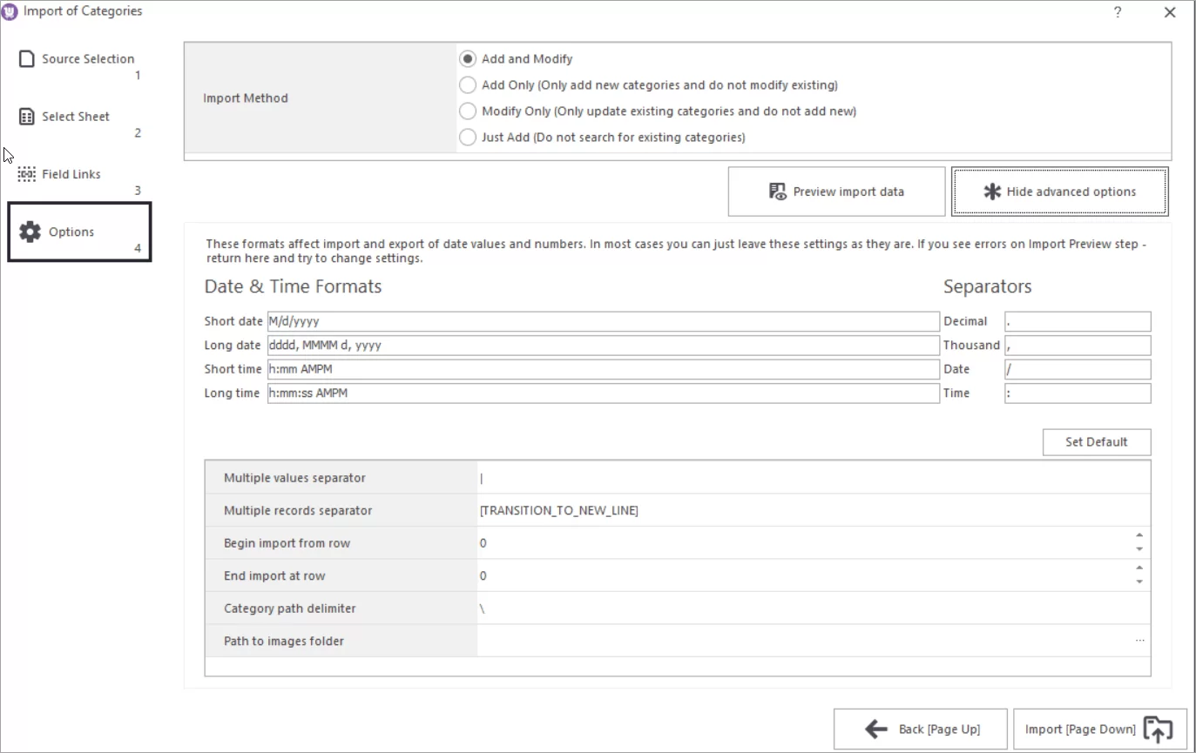
Task: Select the Modify Only import method
Action: click(x=467, y=111)
